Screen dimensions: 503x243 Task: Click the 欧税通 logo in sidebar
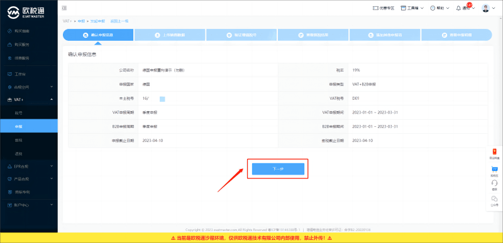pos(26,12)
